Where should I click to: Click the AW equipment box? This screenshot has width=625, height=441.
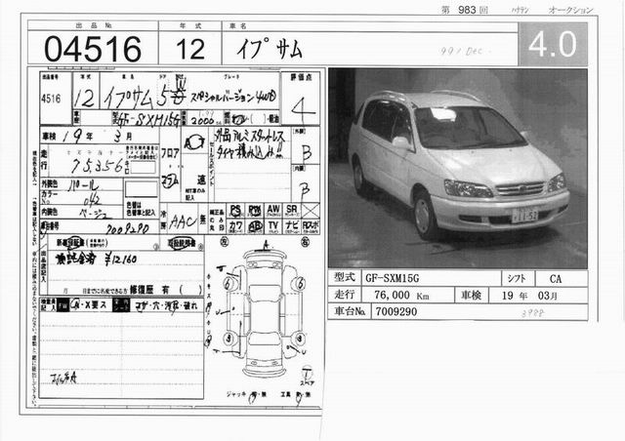(272, 210)
